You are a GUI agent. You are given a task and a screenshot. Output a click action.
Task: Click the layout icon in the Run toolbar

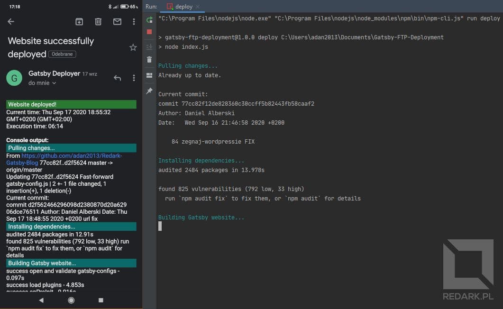[x=149, y=75]
